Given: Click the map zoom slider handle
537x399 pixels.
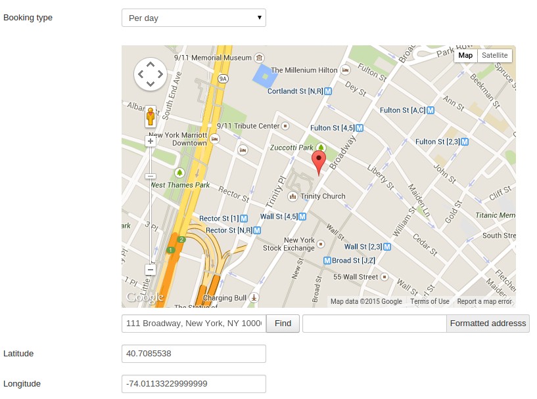Looking at the screenshot, I should 151,176.
